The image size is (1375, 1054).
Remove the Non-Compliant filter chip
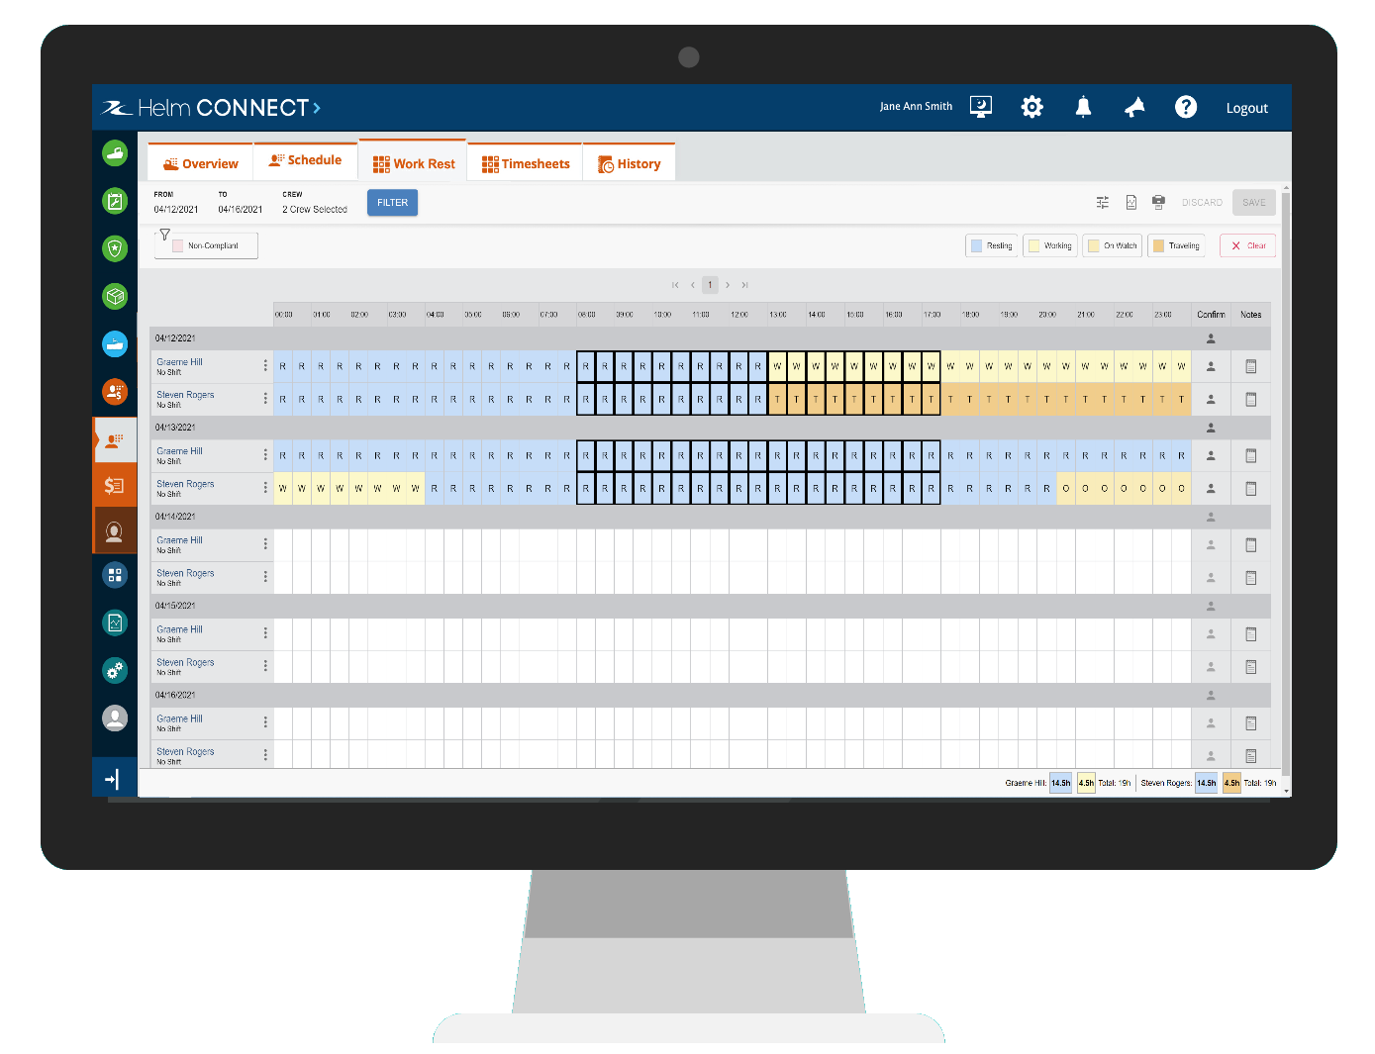[205, 244]
